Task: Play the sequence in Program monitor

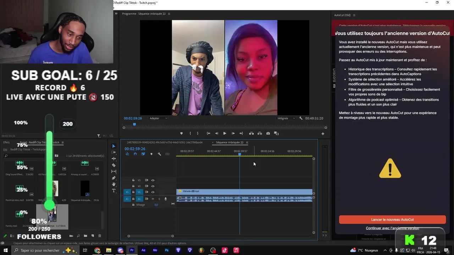Action: coord(225,134)
